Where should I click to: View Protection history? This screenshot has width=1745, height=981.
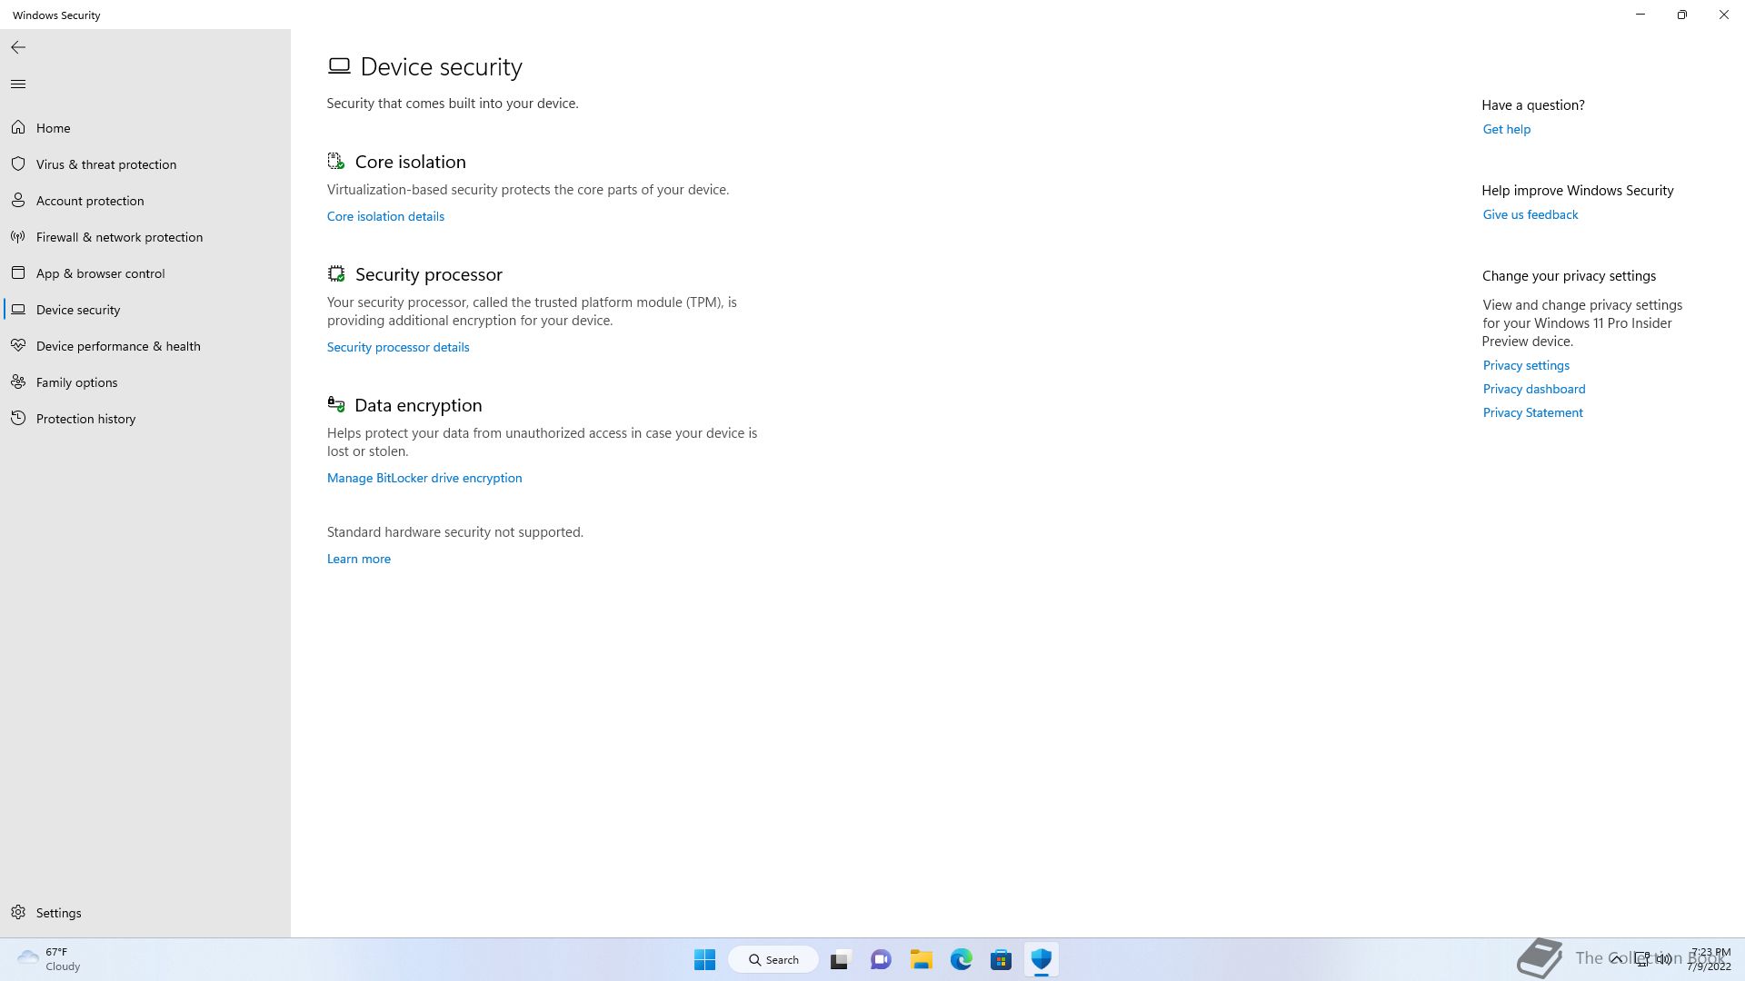point(85,419)
